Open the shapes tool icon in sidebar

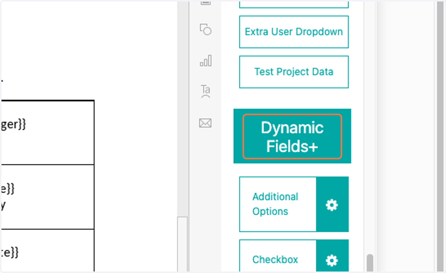coord(206,29)
